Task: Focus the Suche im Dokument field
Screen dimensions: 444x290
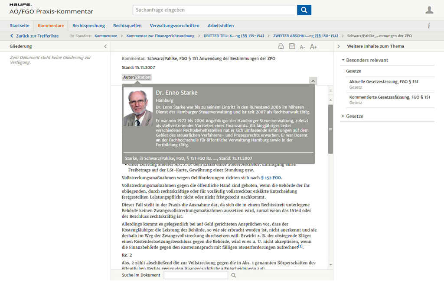Action: [196, 275]
